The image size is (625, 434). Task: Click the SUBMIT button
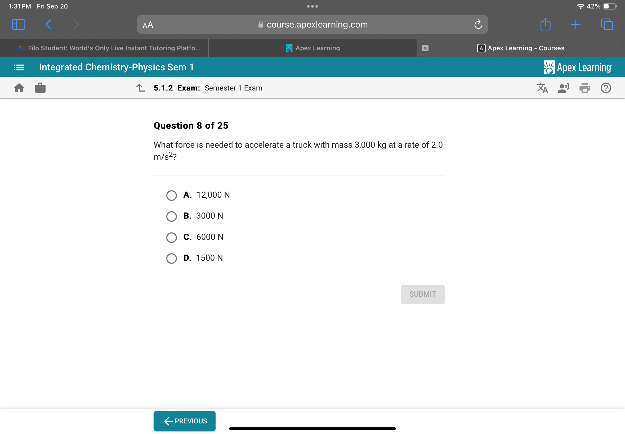pyautogui.click(x=422, y=293)
